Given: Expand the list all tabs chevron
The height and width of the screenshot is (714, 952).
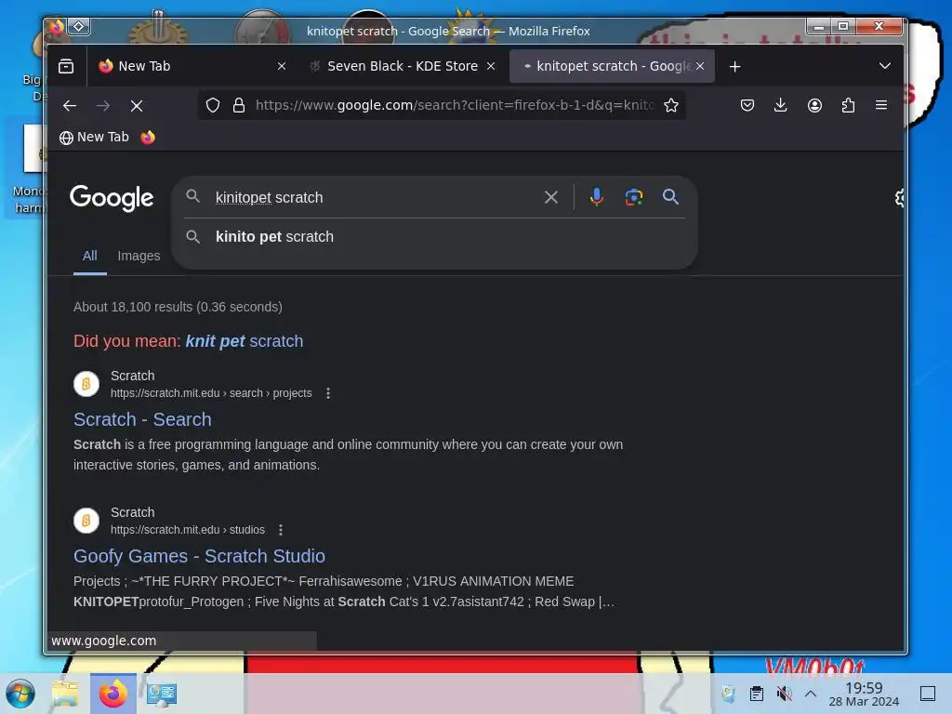Looking at the screenshot, I should pyautogui.click(x=885, y=66).
